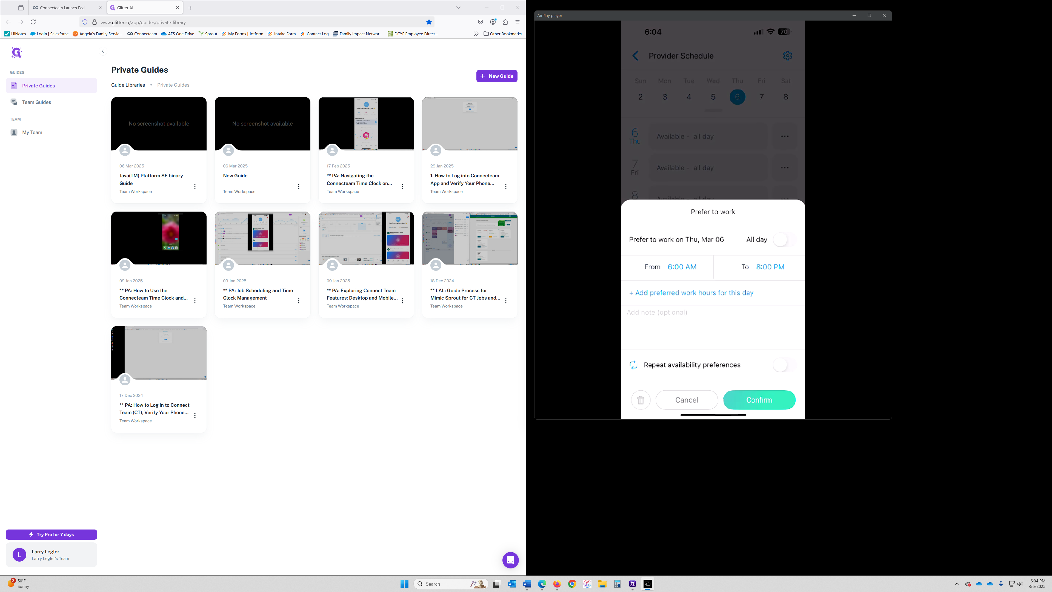The image size is (1052, 592).
Task: Click the bookmark star icon in address bar
Action: pos(429,22)
